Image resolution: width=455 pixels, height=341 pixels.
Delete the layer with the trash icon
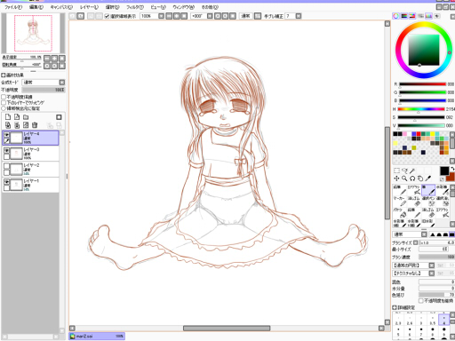35,125
